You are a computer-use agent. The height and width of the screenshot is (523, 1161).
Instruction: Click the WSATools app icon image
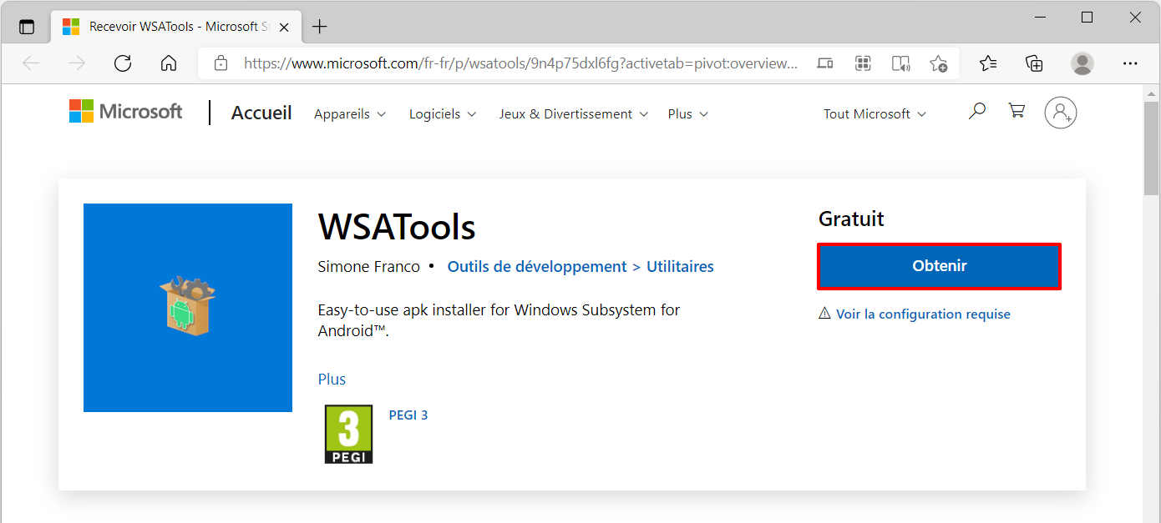point(188,308)
